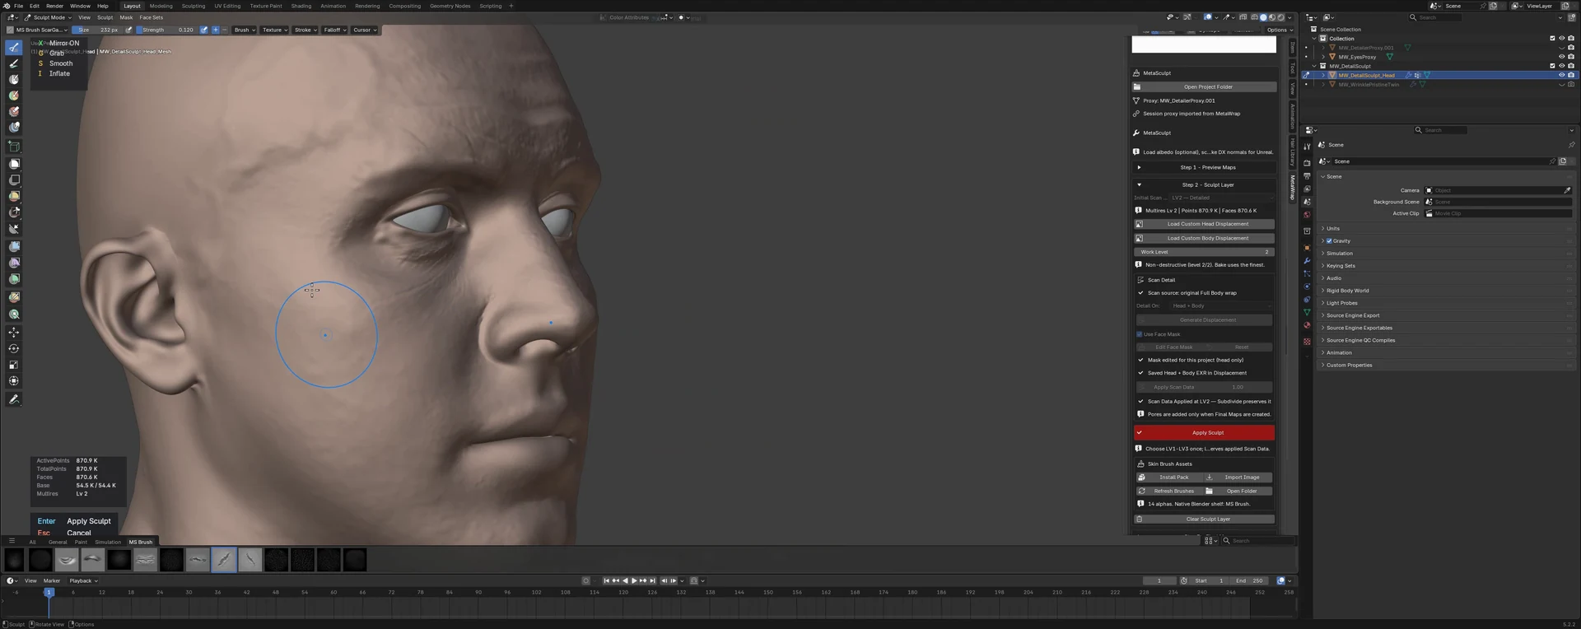Select the Rotate tool in the left toolbar
The width and height of the screenshot is (1581, 629).
[x=14, y=349]
